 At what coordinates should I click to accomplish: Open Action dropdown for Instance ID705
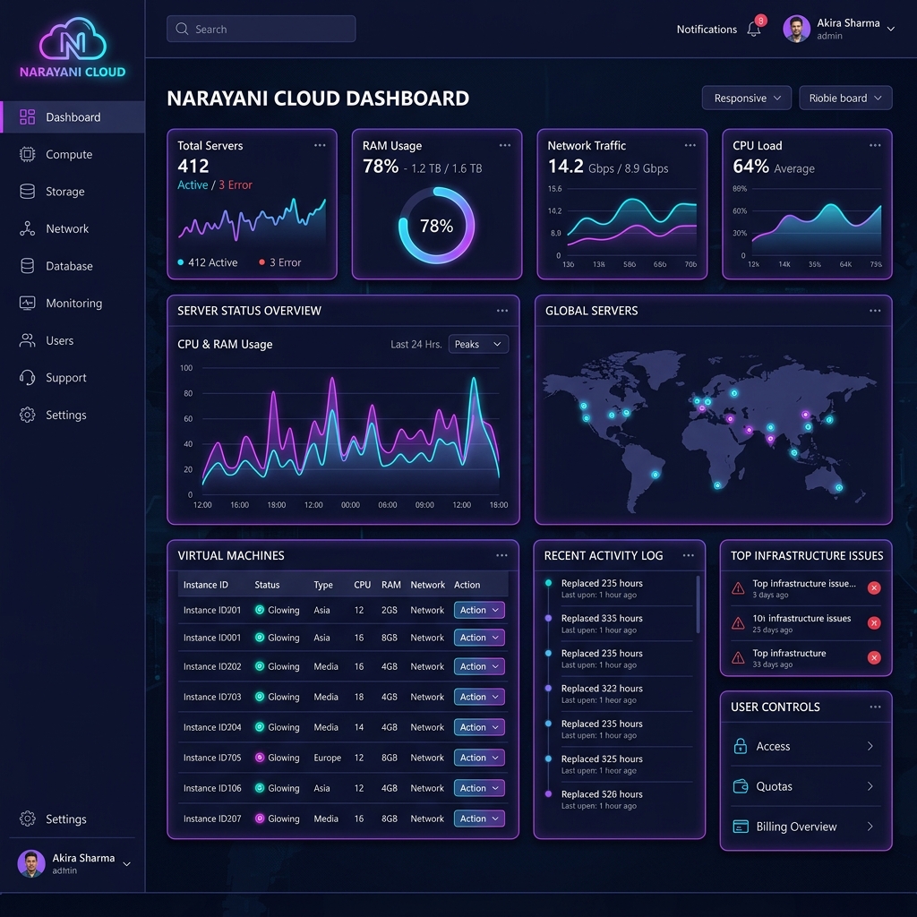coord(479,758)
